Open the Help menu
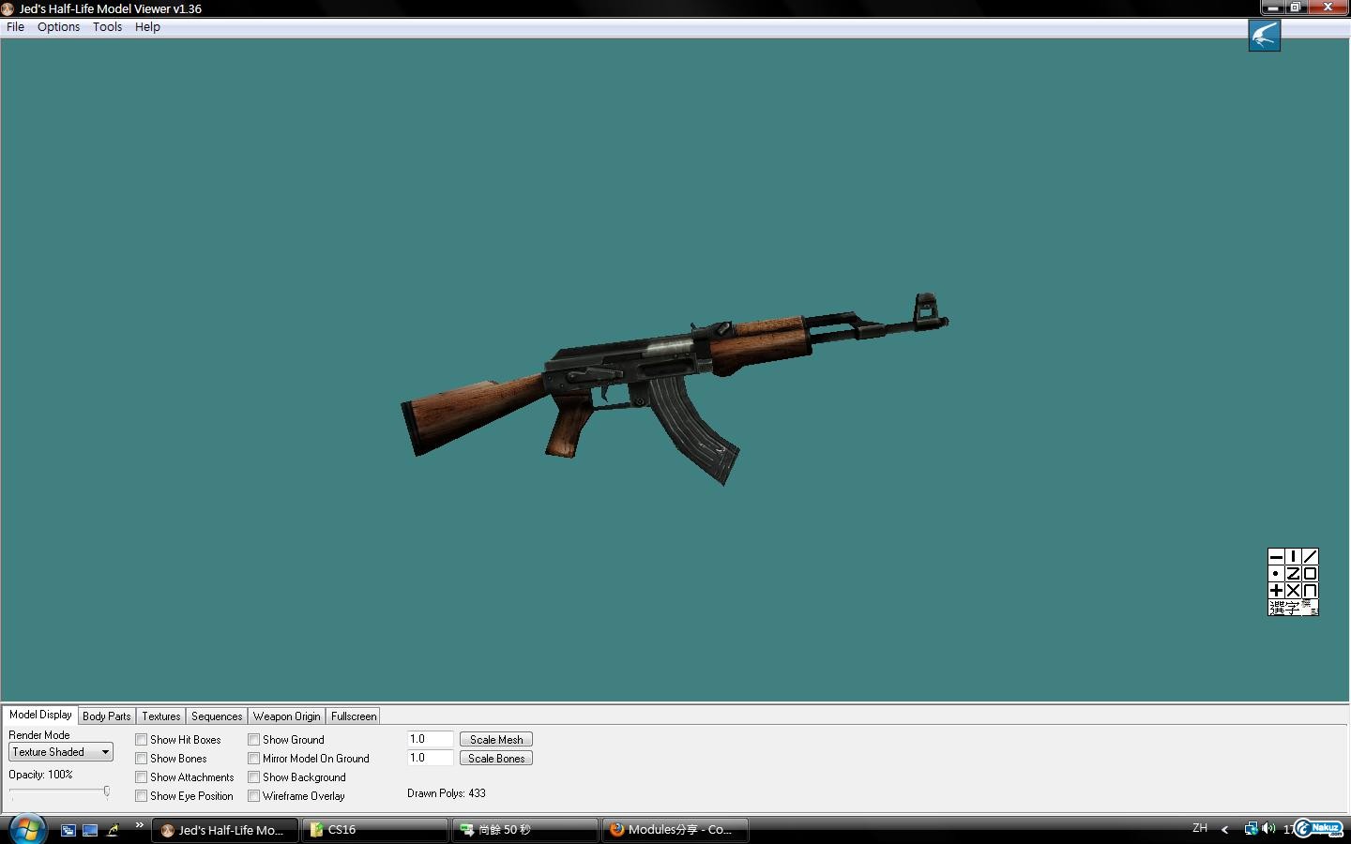 tap(147, 27)
